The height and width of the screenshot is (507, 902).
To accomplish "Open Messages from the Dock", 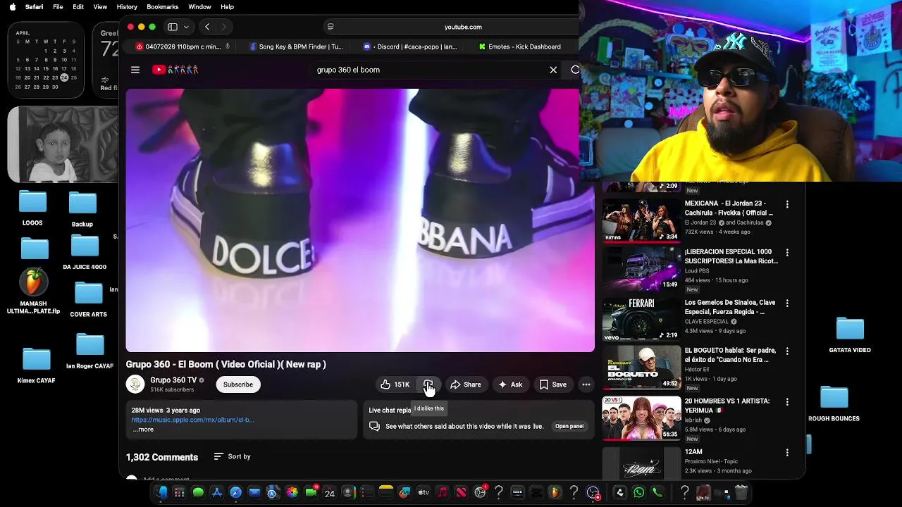I will click(x=198, y=492).
